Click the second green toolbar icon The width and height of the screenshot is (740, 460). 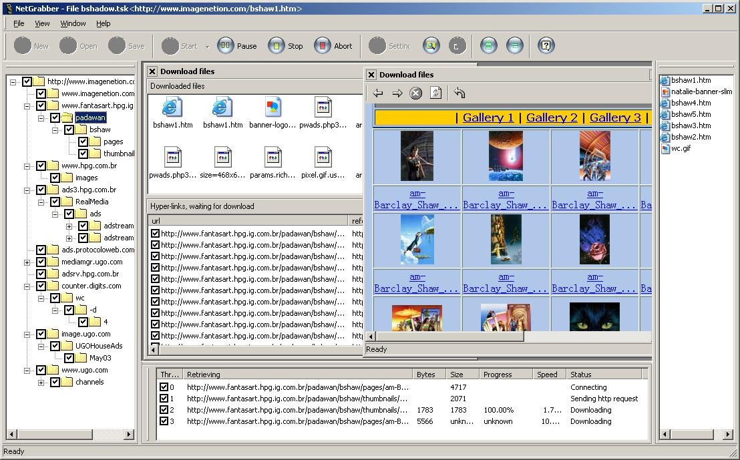click(514, 46)
